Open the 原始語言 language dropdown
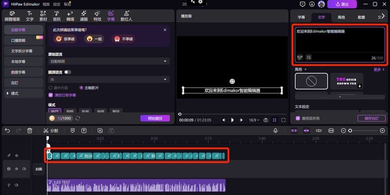Image resolution: width=390 pixels, height=195 pixels. (x=109, y=61)
